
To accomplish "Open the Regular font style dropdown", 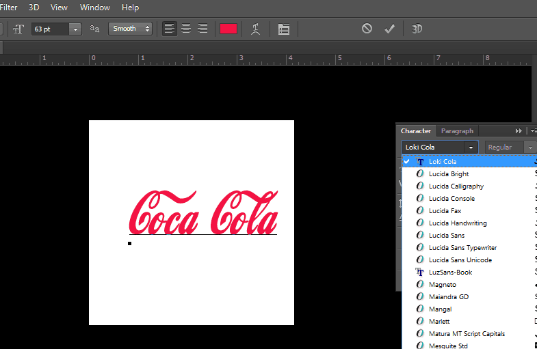I will tap(529, 147).
